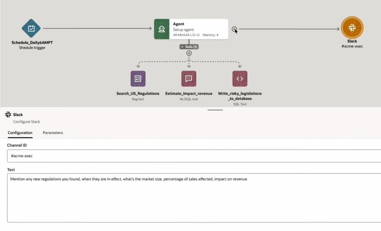381x231 pixels.
Task: Click into the Text message textarea
Action: point(194,198)
